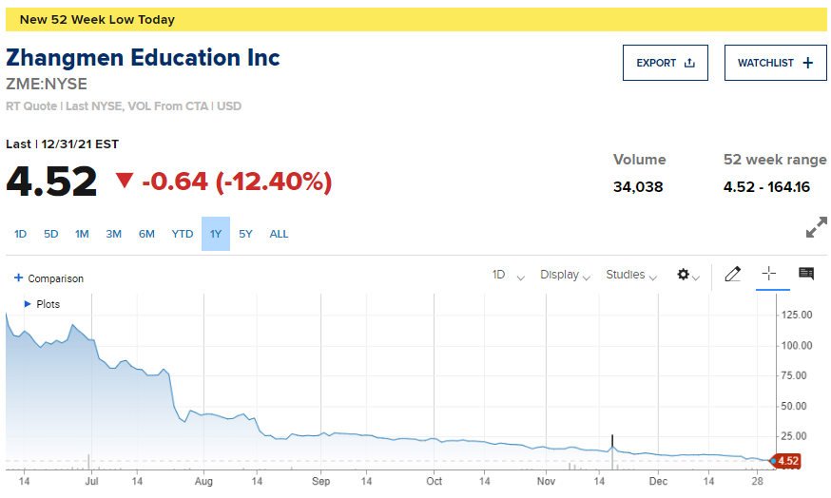This screenshot has height=498, width=831.
Task: Click the 50.00 price axis label
Action: [x=794, y=407]
